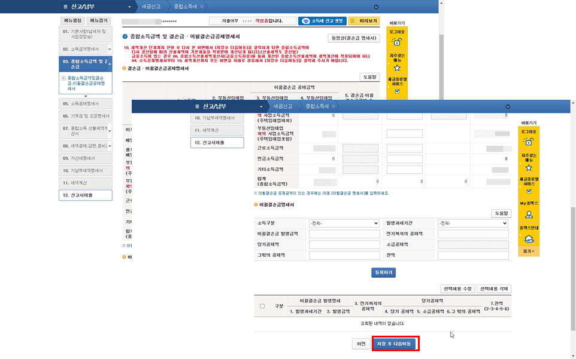The image size is (576, 359).
Task: Collapse the quick bar with 접기
Action: [x=529, y=251]
